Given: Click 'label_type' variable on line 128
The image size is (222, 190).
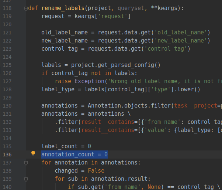Looking at the screenshot, I should tap(58, 89).
